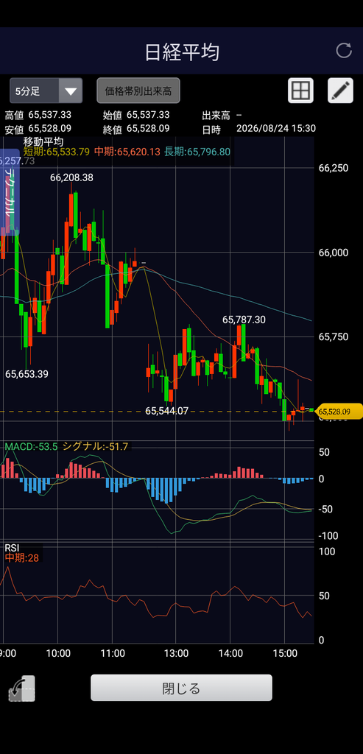Tap the rotate screen icon at bottom

(x=21, y=688)
